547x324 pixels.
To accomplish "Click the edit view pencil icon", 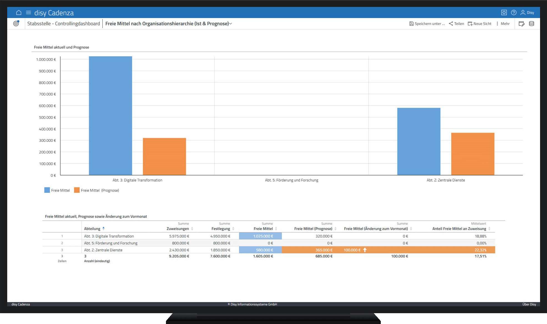I will [x=521, y=24].
